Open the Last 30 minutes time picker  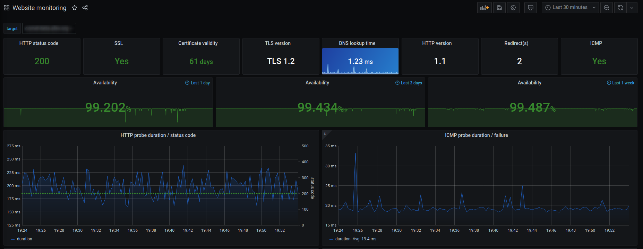570,8
